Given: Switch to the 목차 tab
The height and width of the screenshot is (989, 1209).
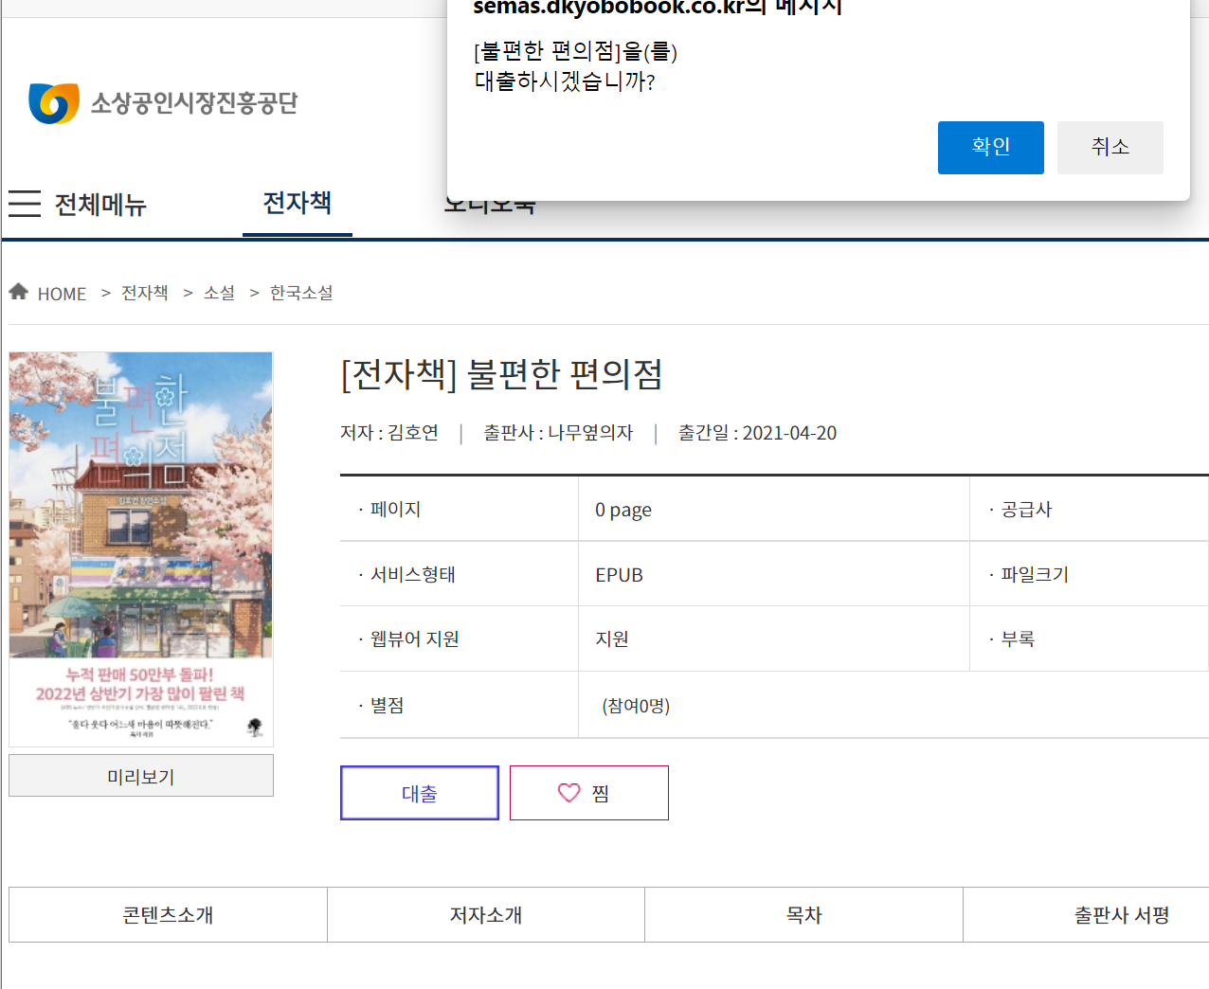Looking at the screenshot, I should [x=804, y=915].
